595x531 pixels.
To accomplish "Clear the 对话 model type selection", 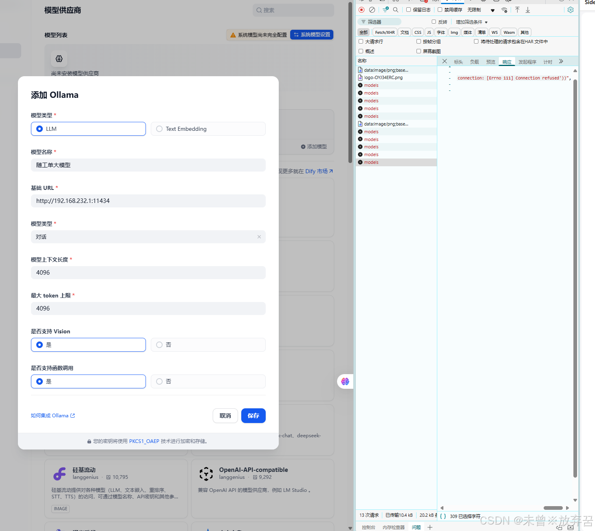I will tap(259, 237).
